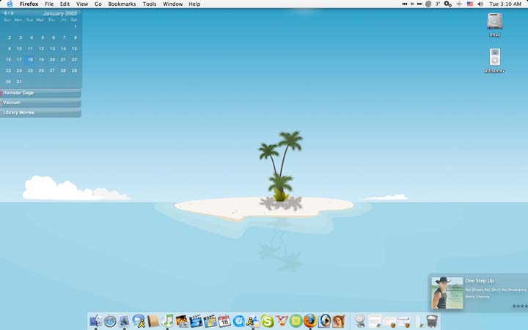528x330 pixels.
Task: Go to next month in calendar widget
Action: (x=12, y=13)
